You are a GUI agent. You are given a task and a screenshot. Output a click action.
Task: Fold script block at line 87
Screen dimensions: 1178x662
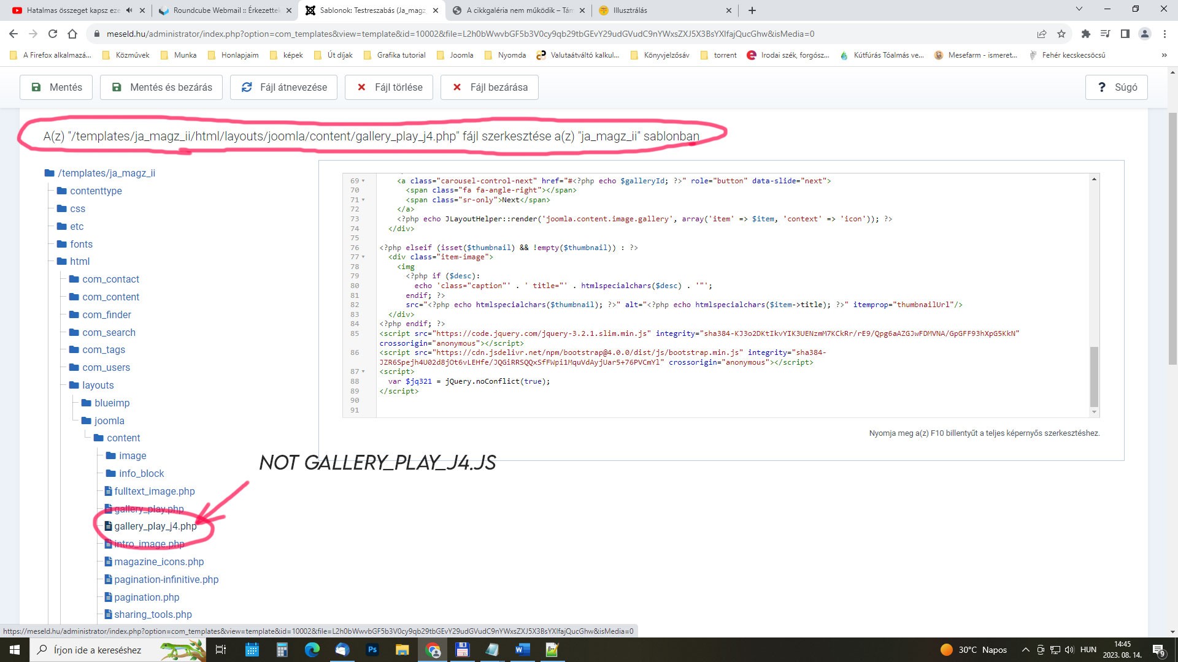[x=363, y=371]
